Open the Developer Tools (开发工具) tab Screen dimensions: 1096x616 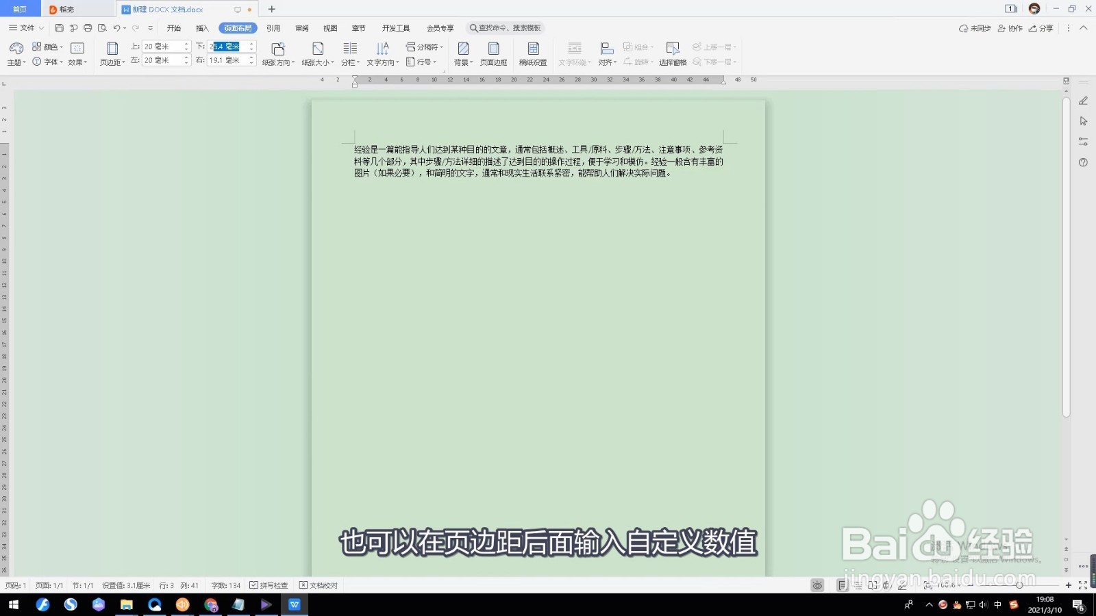[x=396, y=28]
